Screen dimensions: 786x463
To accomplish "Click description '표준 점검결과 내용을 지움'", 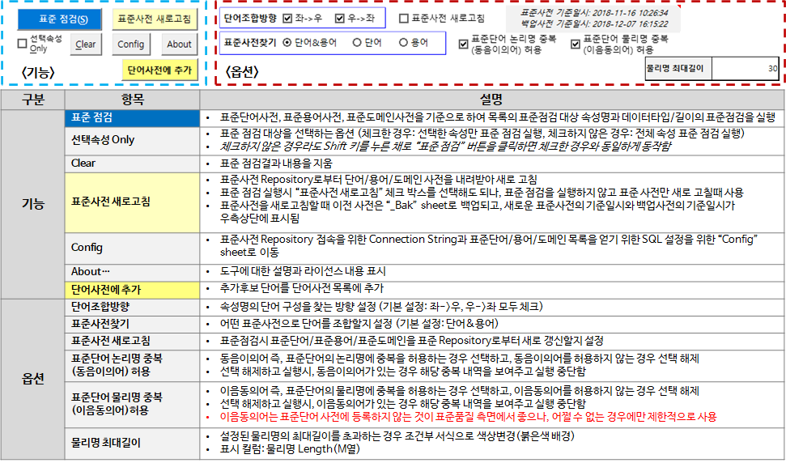I will point(276,164).
